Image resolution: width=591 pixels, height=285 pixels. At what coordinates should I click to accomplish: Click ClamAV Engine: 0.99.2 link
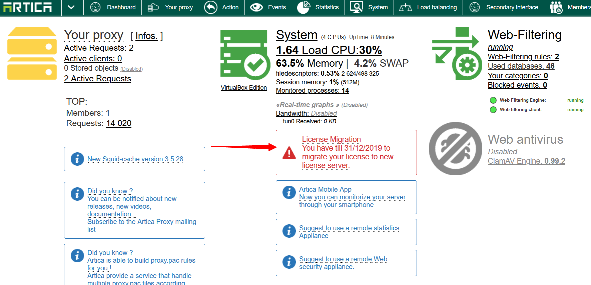527,161
